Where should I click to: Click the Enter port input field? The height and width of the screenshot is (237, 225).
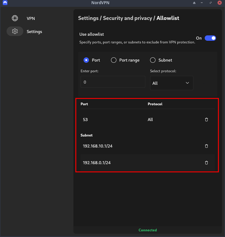tap(113, 82)
